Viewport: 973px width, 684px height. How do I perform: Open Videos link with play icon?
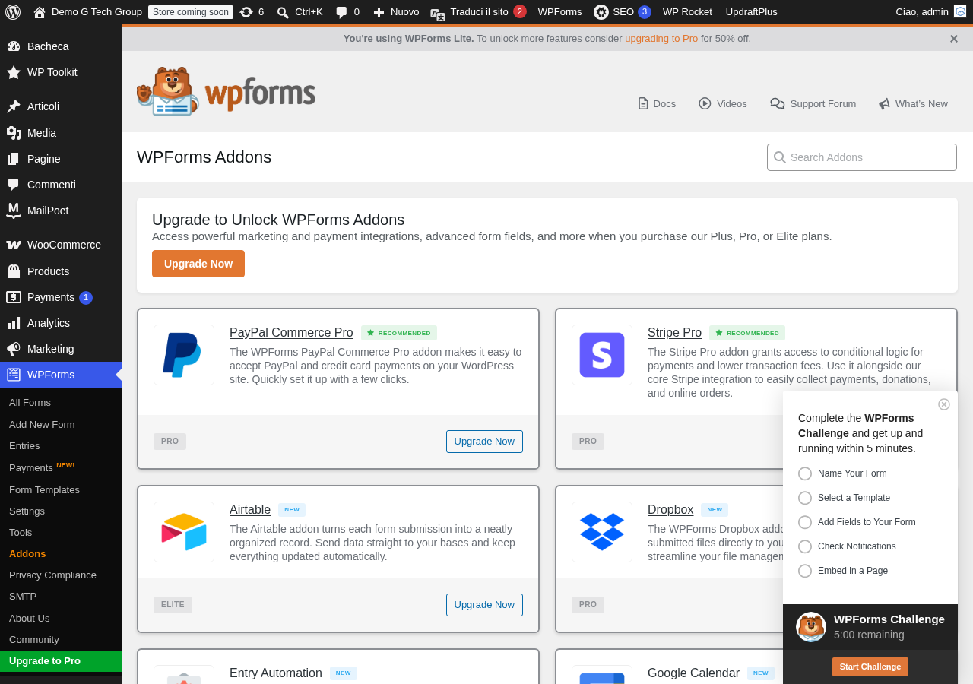tap(723, 103)
